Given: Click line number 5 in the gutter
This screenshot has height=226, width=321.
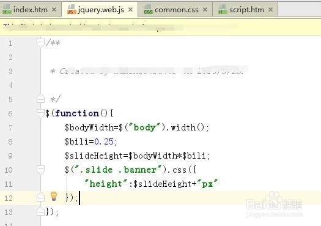Looking at the screenshot, I should point(10,100).
